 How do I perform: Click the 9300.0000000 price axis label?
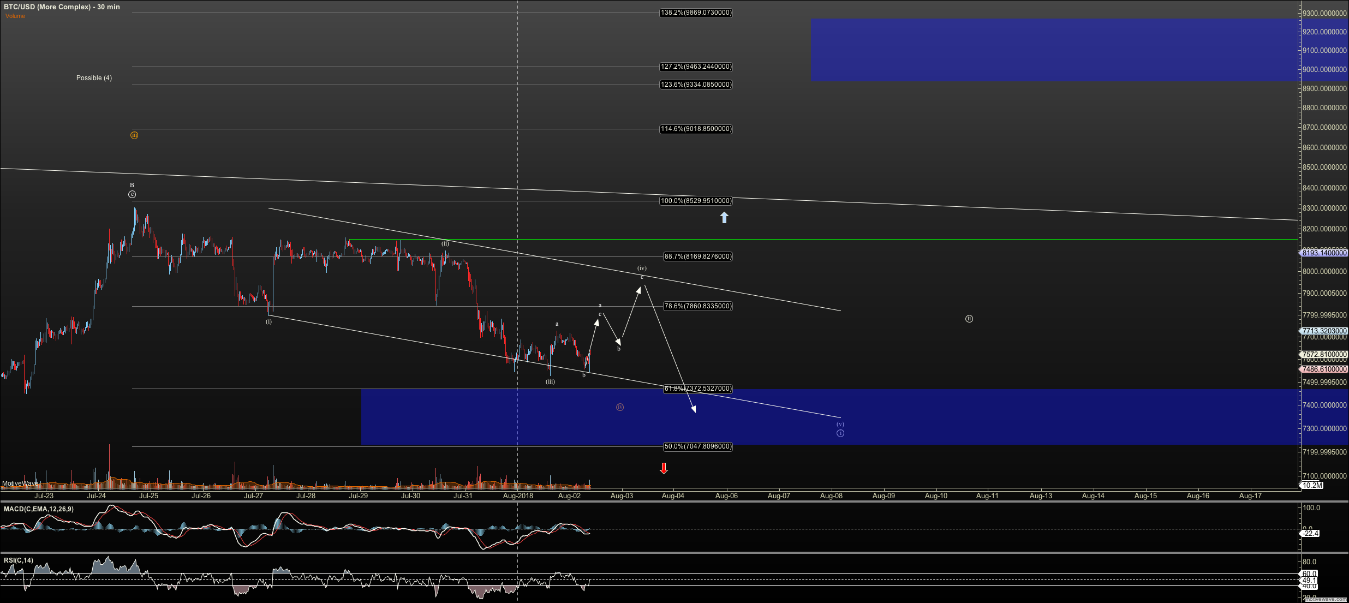click(1324, 13)
